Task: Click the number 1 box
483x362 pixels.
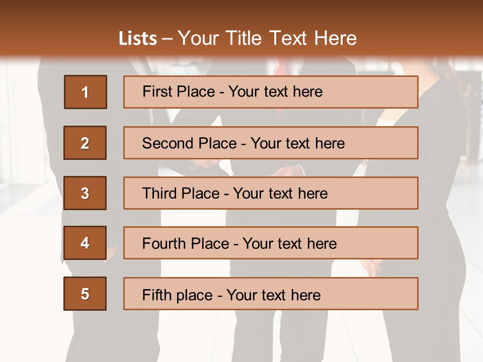Action: [85, 92]
